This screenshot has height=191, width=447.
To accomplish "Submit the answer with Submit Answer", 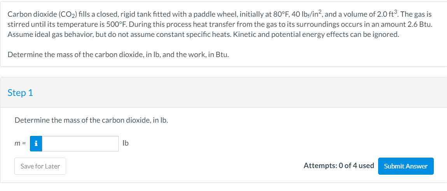I will pos(405,166).
